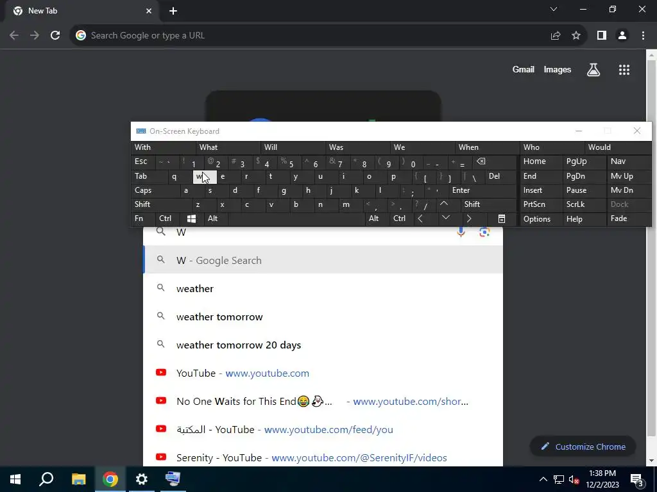Image resolution: width=657 pixels, height=492 pixels.
Task: Share this page icon in address bar
Action: [x=556, y=36]
